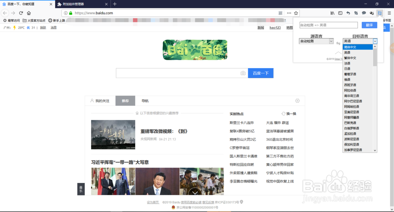The width and height of the screenshot is (394, 212).
Task: Select the 导航 tab
Action: point(145,101)
